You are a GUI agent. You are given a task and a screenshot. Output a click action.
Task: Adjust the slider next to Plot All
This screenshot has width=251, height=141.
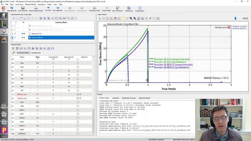coord(235,18)
